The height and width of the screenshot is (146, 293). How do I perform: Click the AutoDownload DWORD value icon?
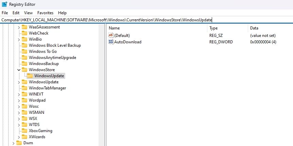click(x=111, y=42)
